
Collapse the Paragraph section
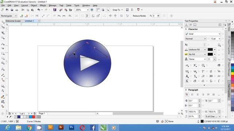(x=186, y=90)
